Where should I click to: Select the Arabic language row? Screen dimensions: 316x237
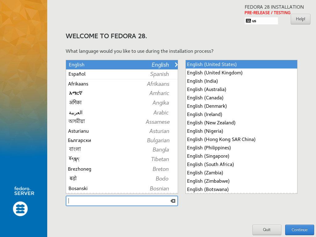pyautogui.click(x=122, y=112)
